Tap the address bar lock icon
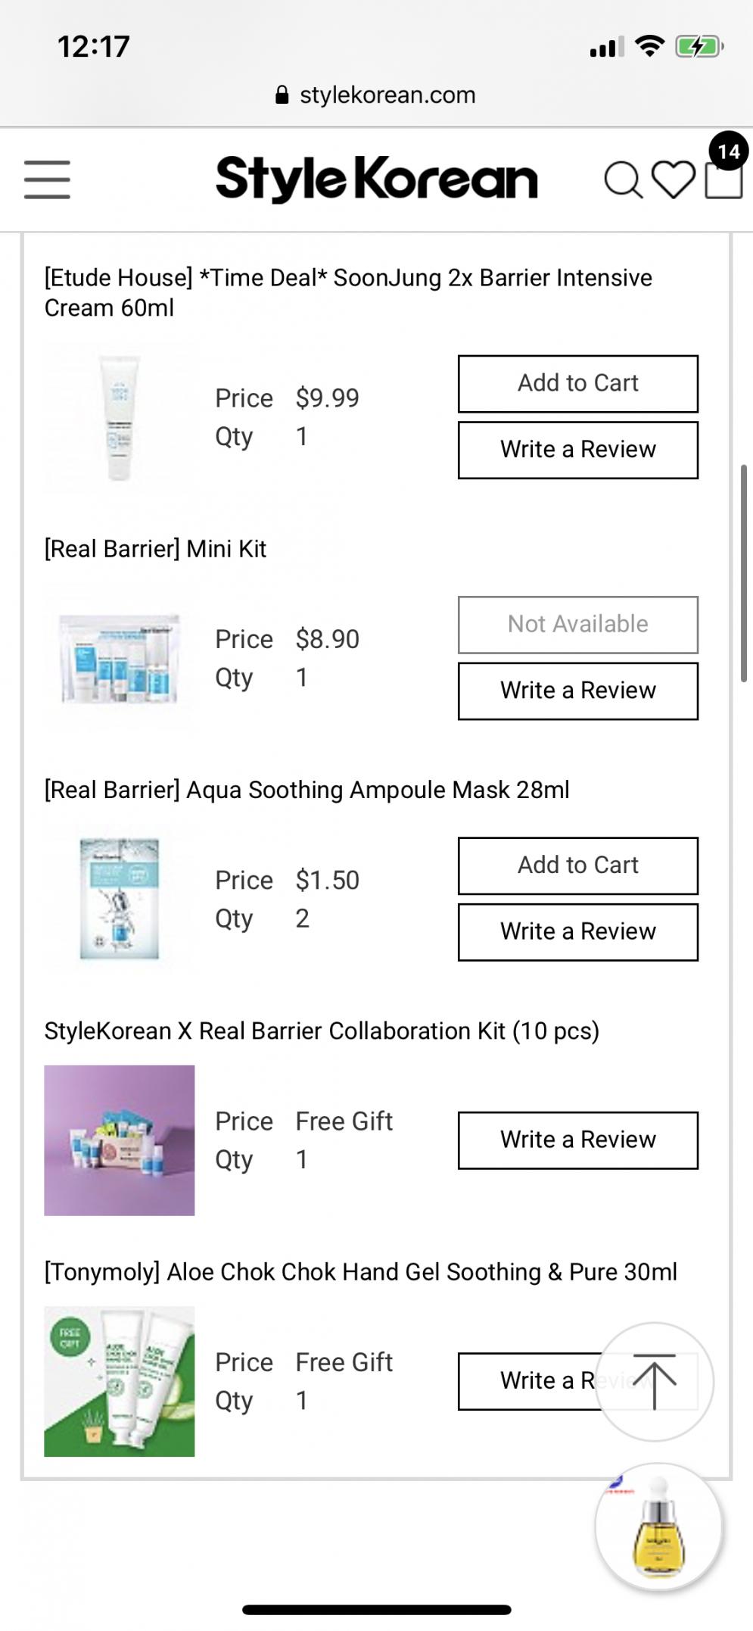Screen dimensions: 753x1631 [282, 95]
